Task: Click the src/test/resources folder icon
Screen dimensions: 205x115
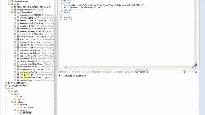Action: click(12, 1)
